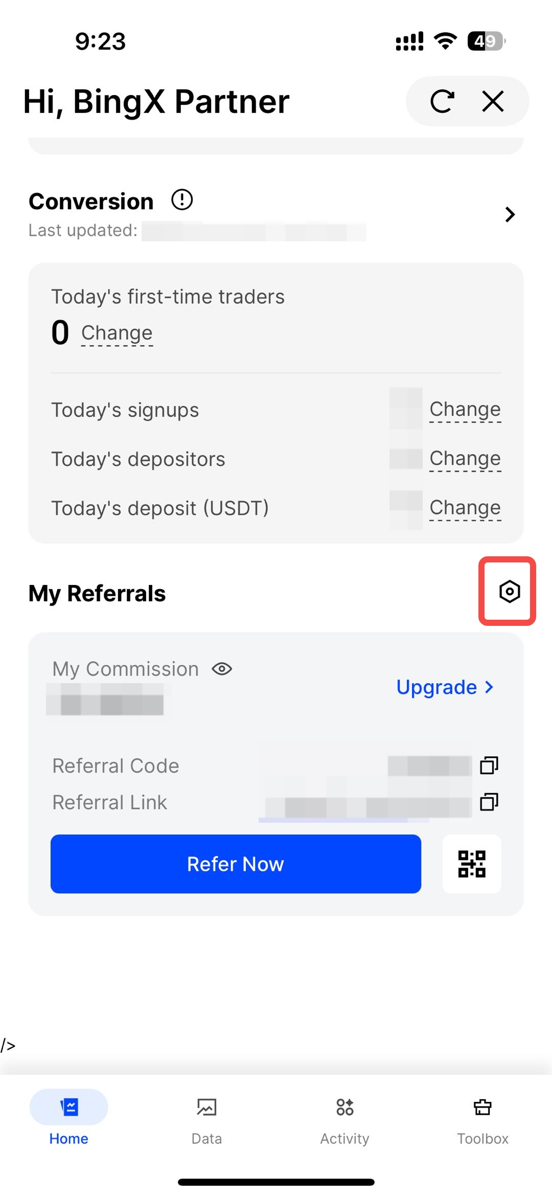Screen dimensions: 552x1197
Task: Copy the Referral Code
Action: coord(489,765)
